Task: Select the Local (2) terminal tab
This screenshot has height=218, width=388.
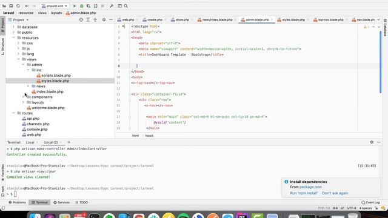Action: (51, 142)
